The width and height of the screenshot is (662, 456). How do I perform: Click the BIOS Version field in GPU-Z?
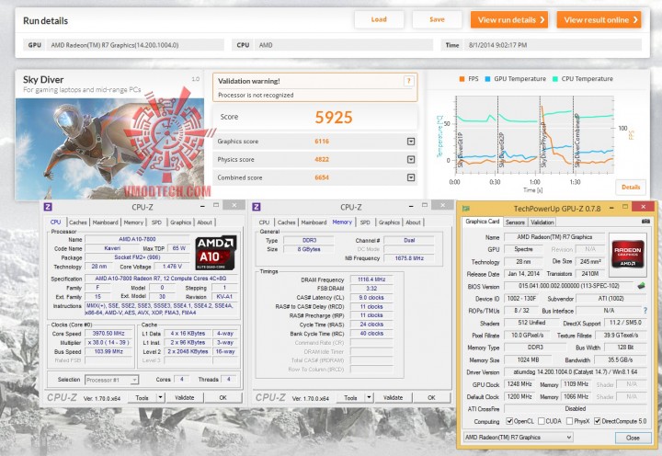pyautogui.click(x=568, y=286)
